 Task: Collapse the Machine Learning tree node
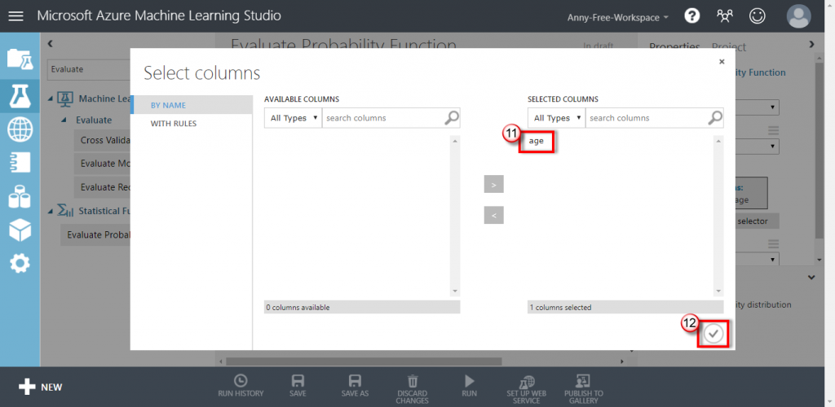point(51,98)
